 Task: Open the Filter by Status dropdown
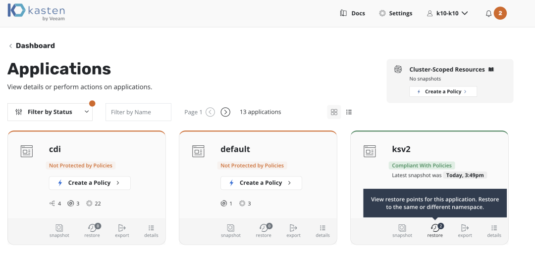(50, 112)
